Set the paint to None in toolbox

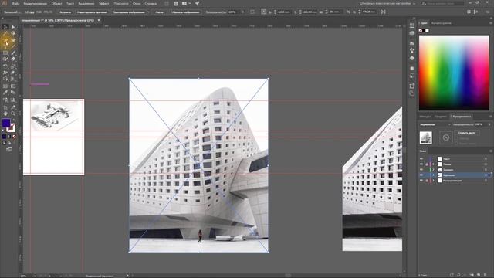pyautogui.click(x=14, y=137)
